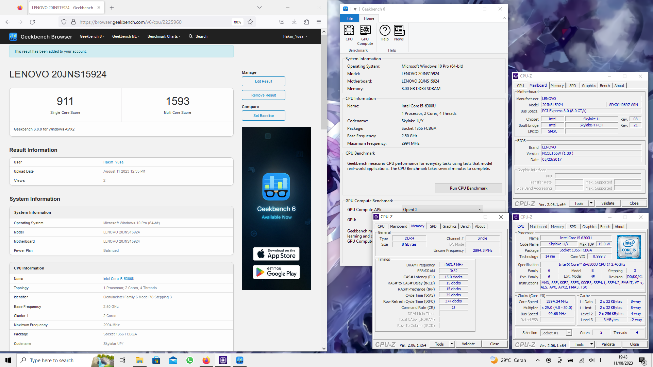Reload the Geekbench result page

[x=32, y=22]
